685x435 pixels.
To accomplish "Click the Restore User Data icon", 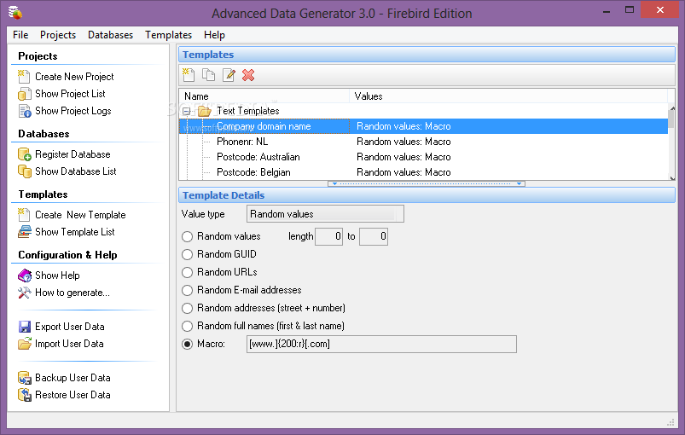I will tap(25, 395).
